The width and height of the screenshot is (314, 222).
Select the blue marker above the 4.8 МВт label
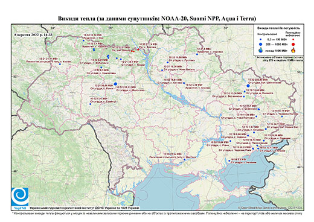pos(101,67)
